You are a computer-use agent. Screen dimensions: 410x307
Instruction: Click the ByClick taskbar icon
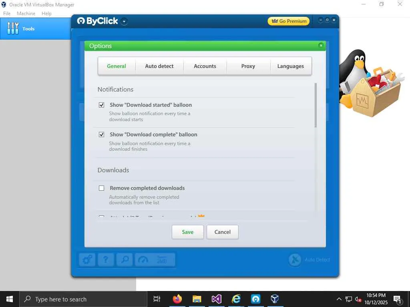(x=256, y=299)
